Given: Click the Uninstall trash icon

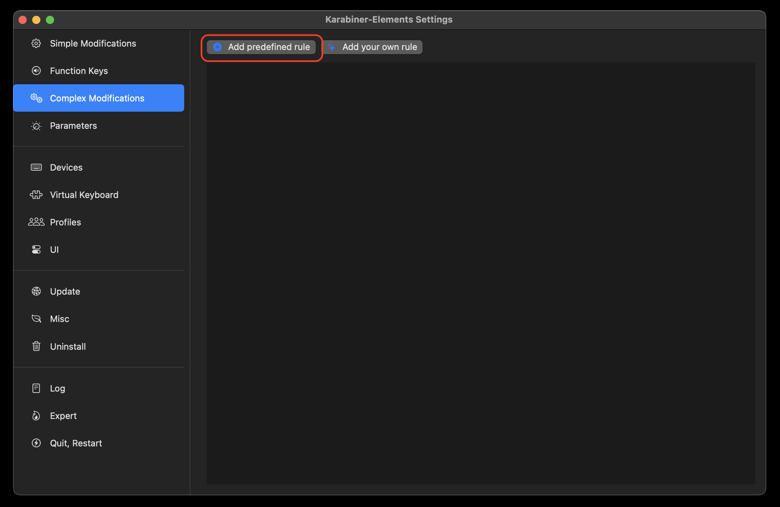Looking at the screenshot, I should pyautogui.click(x=36, y=346).
